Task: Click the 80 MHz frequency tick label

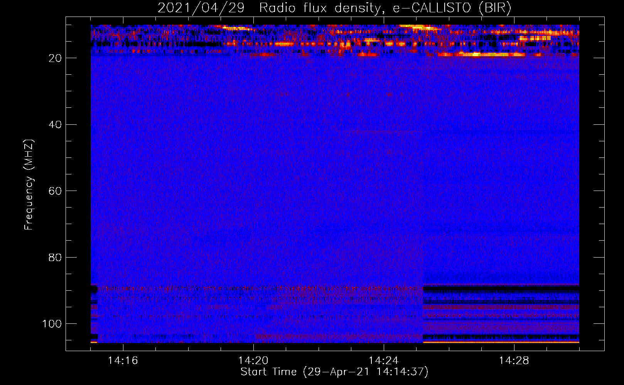Action: pos(55,257)
